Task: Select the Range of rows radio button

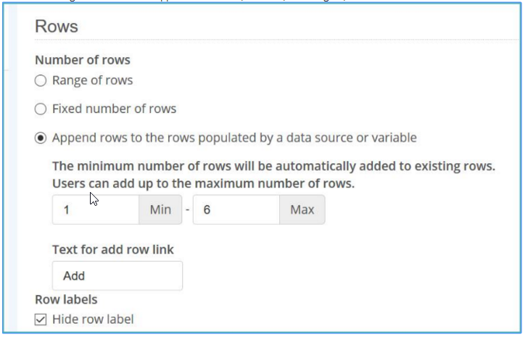Action: pos(41,80)
